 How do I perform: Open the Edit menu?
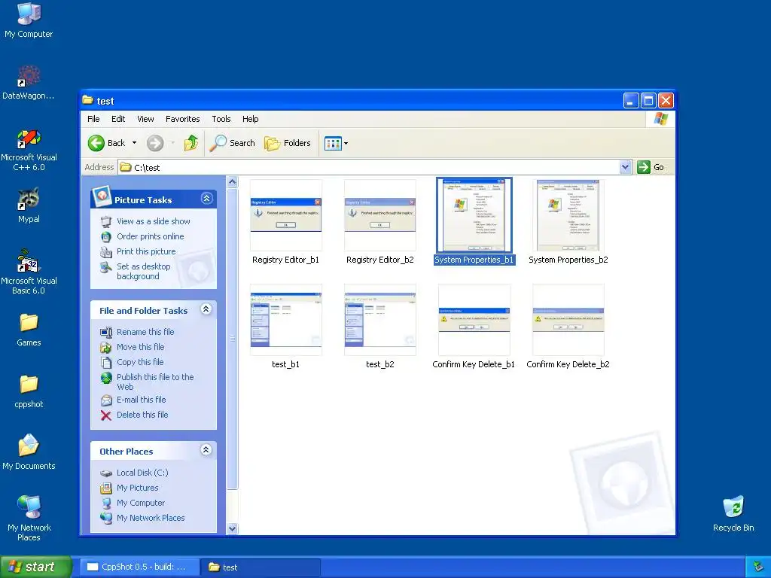pos(118,119)
